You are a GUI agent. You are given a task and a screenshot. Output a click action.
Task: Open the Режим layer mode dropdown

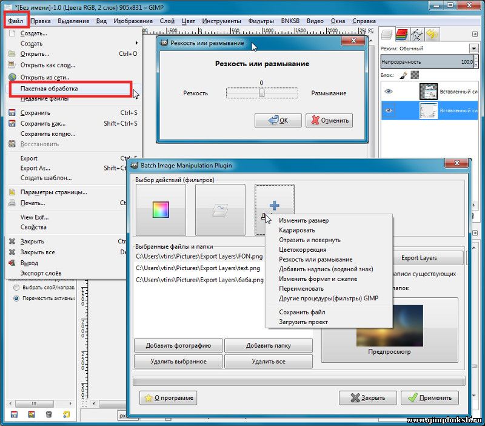pyautogui.click(x=473, y=49)
